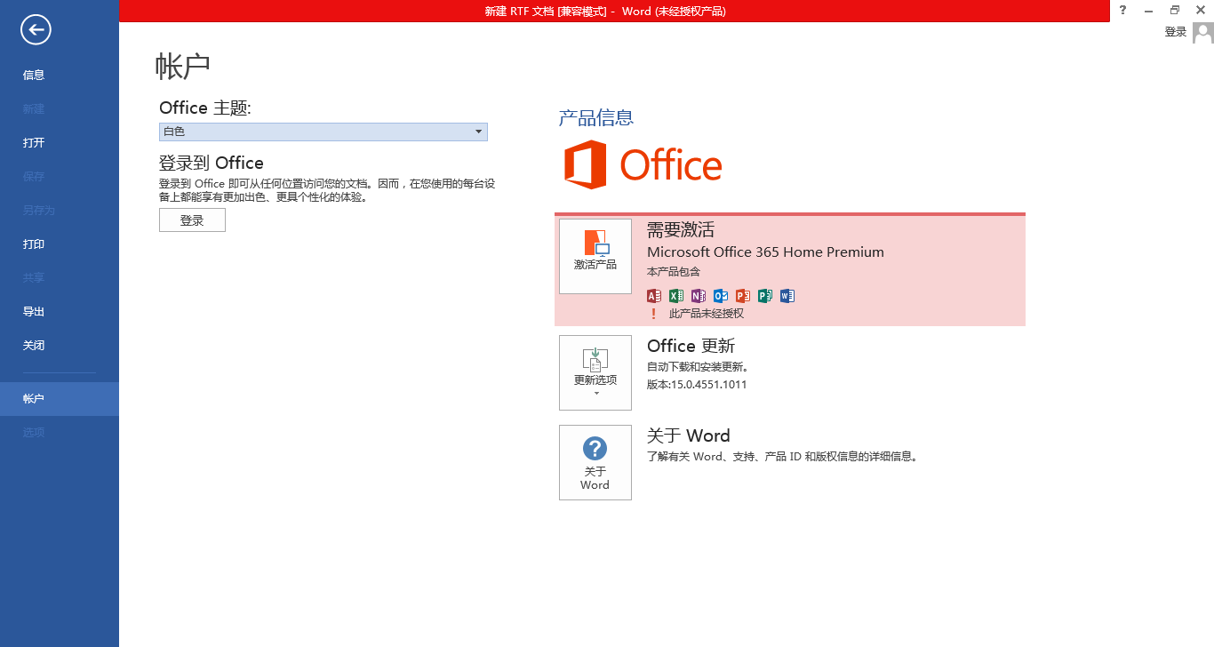Click the 登录 button under 登录到 Office

tap(192, 220)
